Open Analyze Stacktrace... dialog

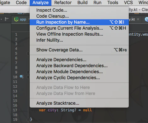click(x=79, y=103)
